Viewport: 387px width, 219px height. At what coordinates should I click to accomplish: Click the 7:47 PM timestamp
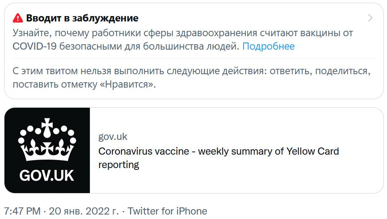point(22,211)
